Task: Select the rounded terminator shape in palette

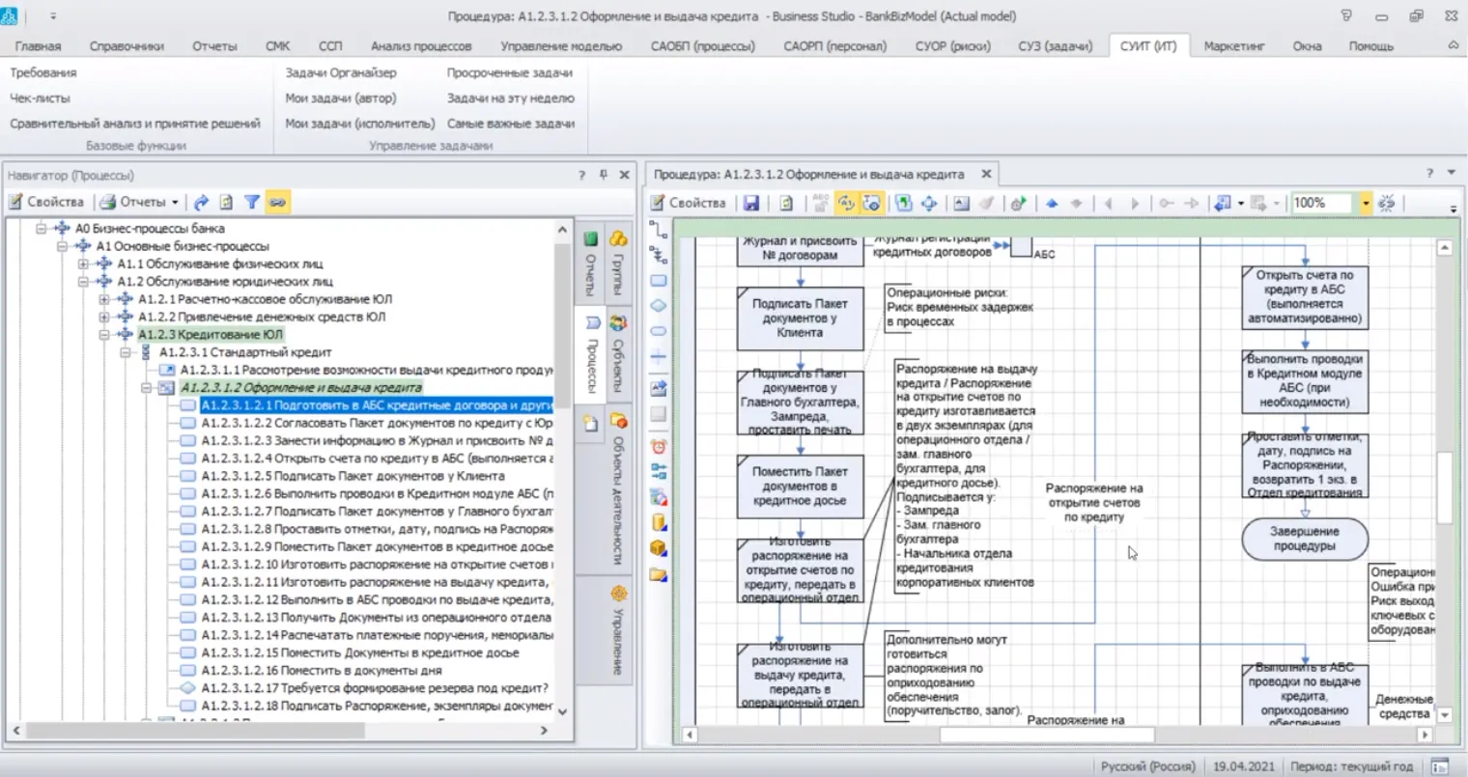Action: point(659,331)
